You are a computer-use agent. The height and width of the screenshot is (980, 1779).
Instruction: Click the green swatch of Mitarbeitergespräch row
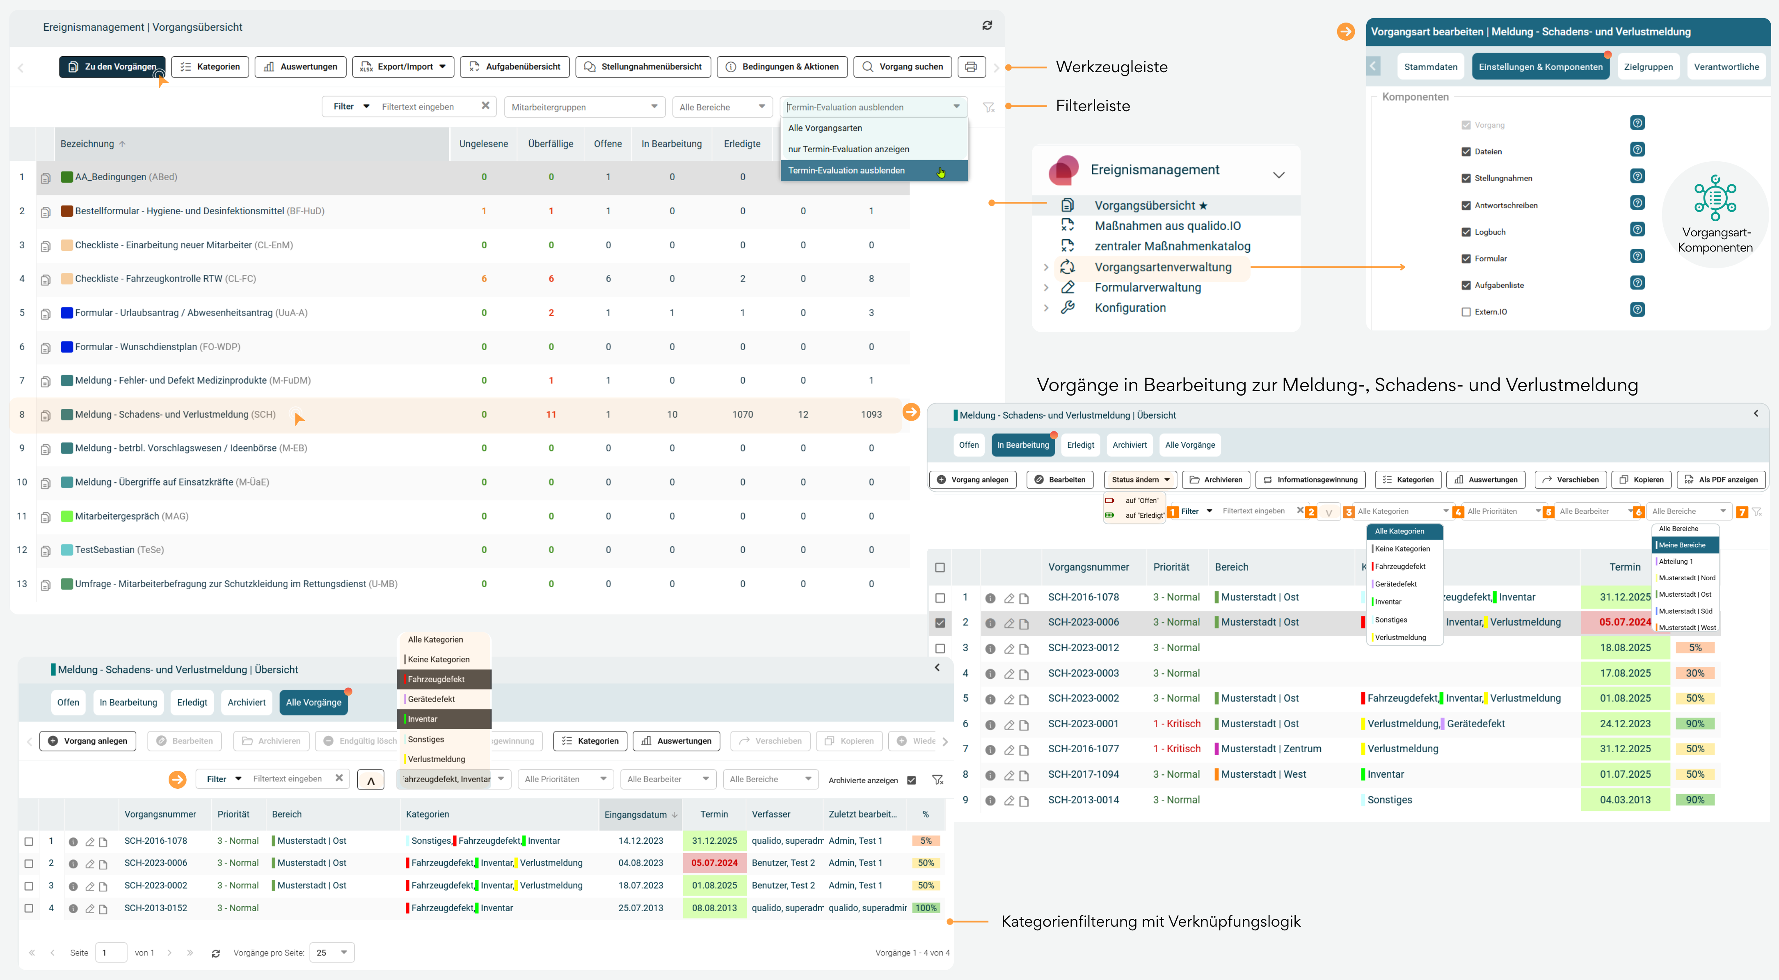pyautogui.click(x=67, y=517)
